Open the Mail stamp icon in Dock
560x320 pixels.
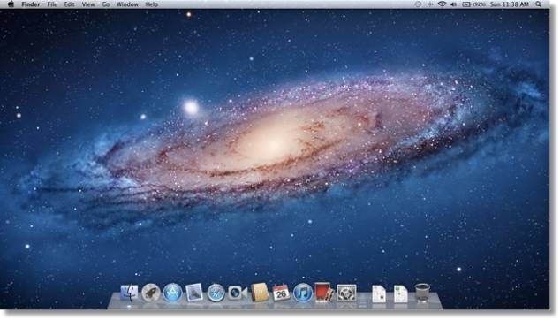tap(194, 293)
